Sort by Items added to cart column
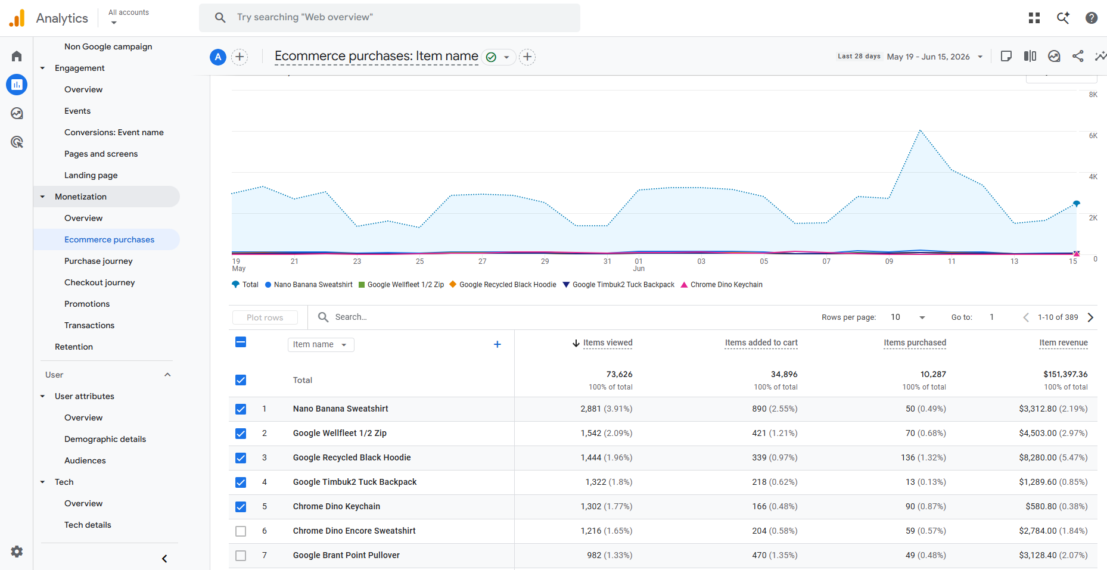The image size is (1107, 570). pyautogui.click(x=761, y=343)
